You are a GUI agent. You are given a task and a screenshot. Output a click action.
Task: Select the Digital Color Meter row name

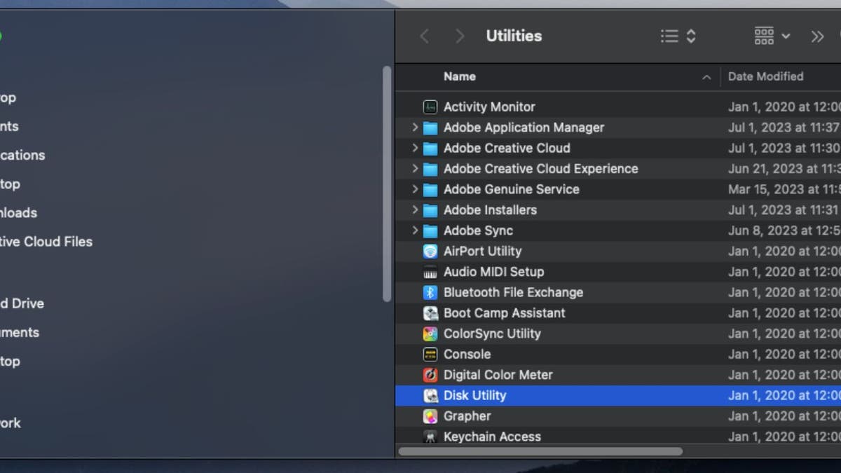(498, 375)
